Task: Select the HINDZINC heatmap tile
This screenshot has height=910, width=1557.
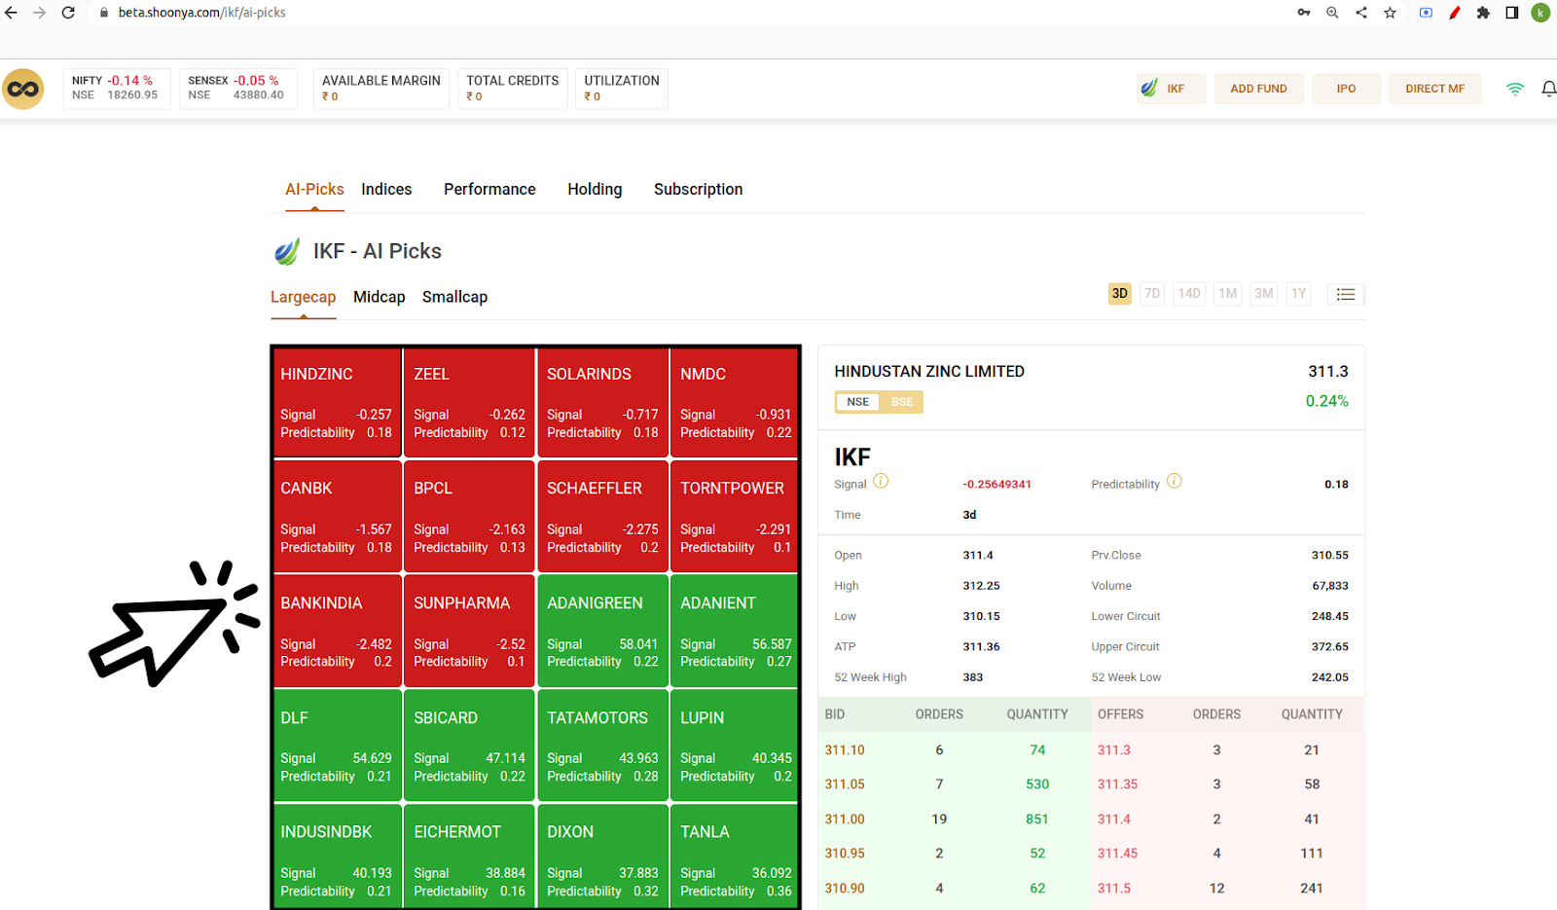Action: click(x=337, y=402)
